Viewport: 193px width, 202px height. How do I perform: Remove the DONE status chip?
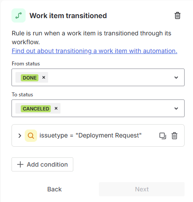pyautogui.click(x=44, y=77)
